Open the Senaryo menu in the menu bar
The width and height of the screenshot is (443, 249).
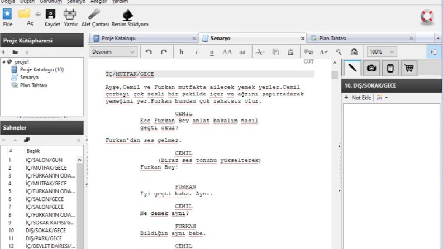tap(76, 2)
